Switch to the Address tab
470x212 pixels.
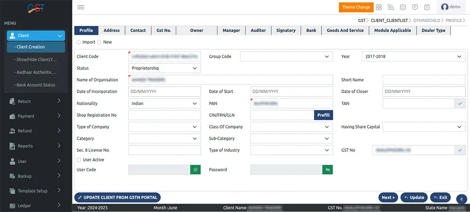pos(111,30)
